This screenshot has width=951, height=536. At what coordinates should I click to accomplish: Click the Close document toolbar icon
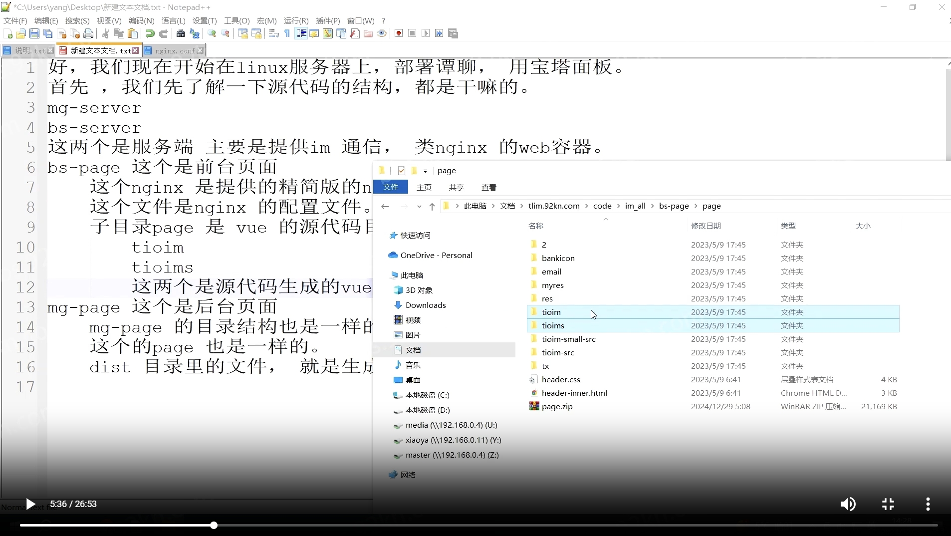pyautogui.click(x=62, y=33)
